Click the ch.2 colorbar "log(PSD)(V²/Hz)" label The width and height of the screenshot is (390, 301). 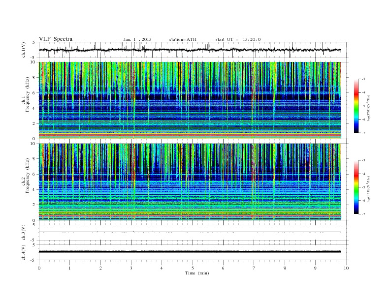pos(369,189)
